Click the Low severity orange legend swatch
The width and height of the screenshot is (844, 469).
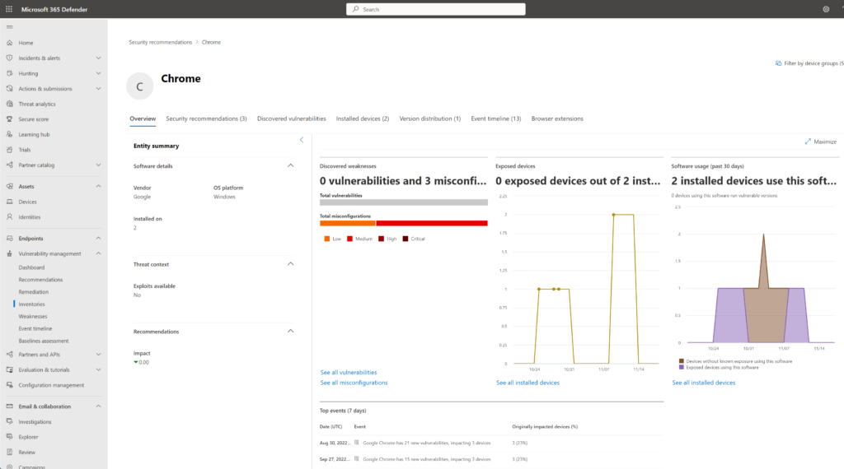tap(326, 239)
